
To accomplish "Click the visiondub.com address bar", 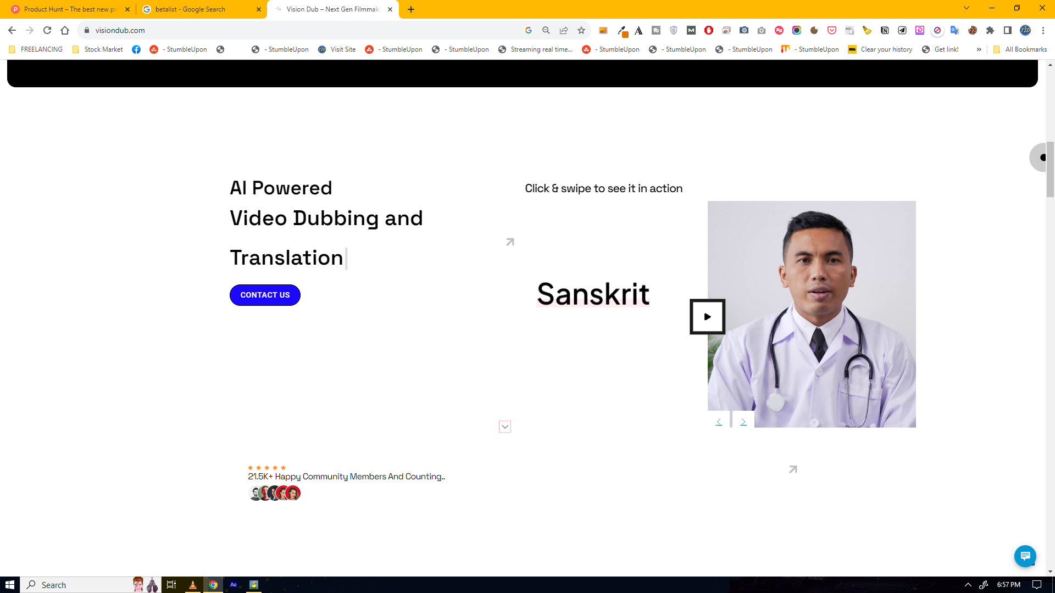I will point(302,30).
